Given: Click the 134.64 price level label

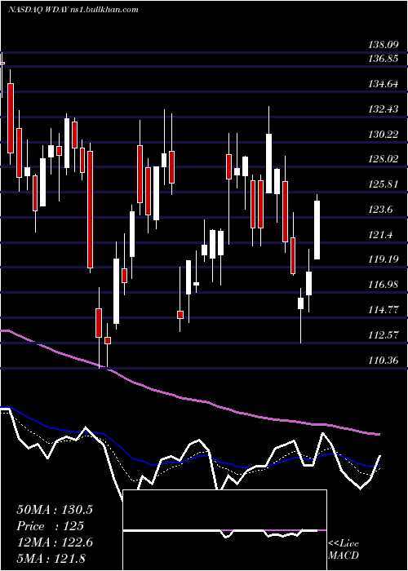Looking at the screenshot, I should 384,84.
